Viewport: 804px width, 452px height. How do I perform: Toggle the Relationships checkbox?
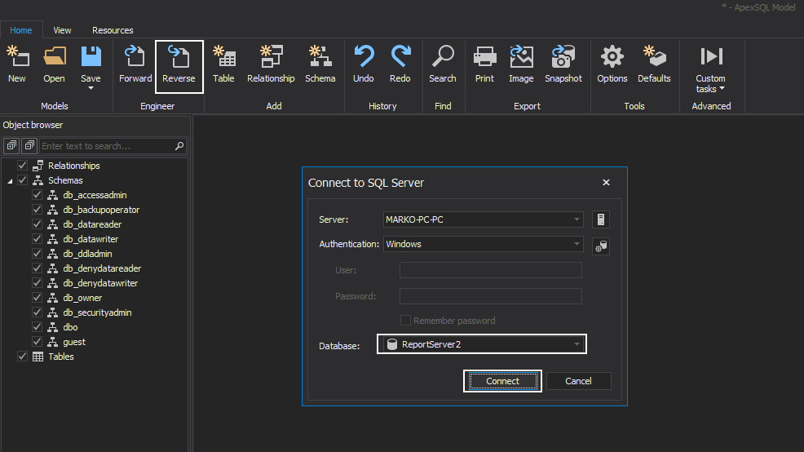point(22,165)
